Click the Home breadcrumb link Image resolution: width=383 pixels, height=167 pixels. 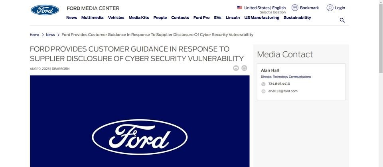click(x=34, y=35)
